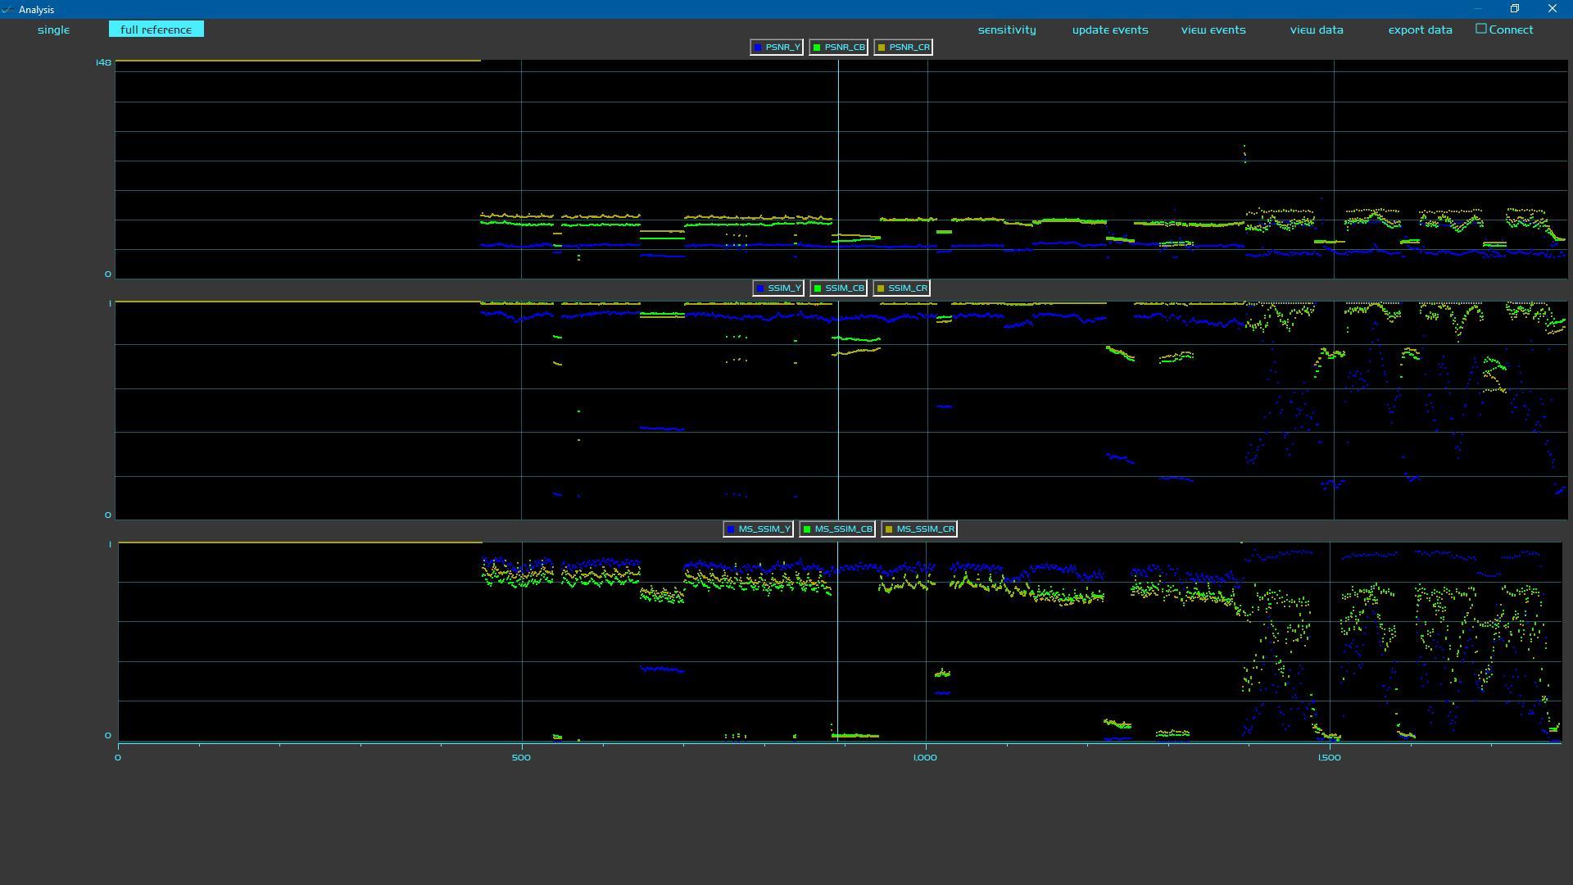1573x885 pixels.
Task: Click the sensitivity button
Action: pyautogui.click(x=1006, y=29)
